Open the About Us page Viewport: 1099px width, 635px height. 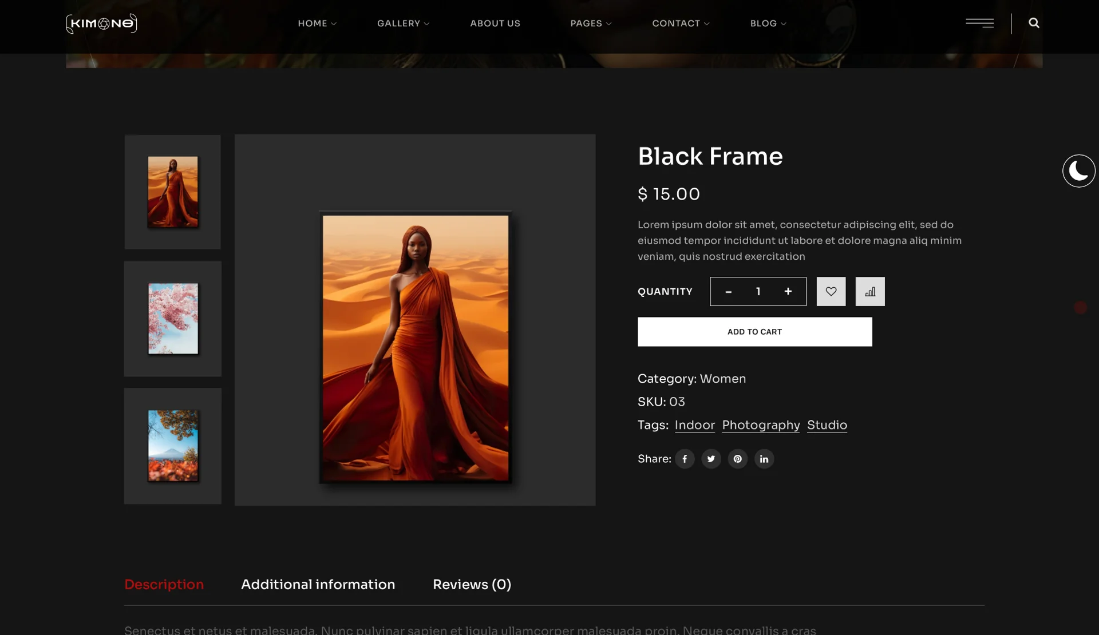click(x=495, y=23)
